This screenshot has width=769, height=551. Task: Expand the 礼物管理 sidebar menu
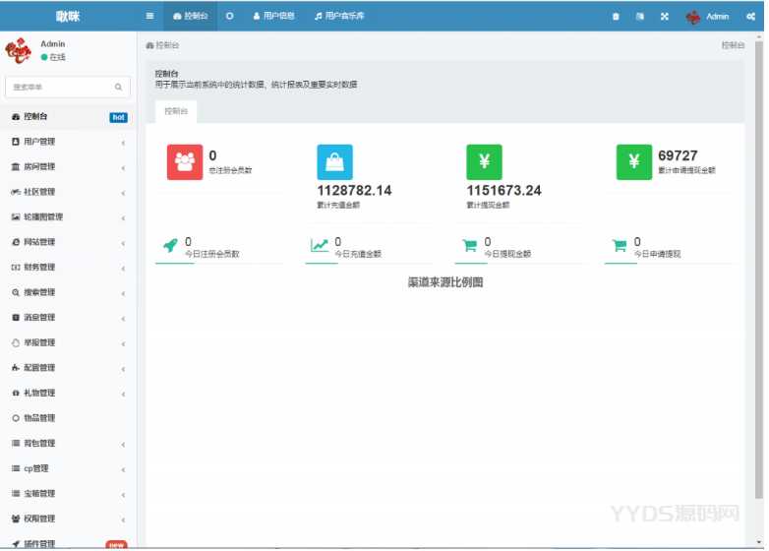coord(67,393)
